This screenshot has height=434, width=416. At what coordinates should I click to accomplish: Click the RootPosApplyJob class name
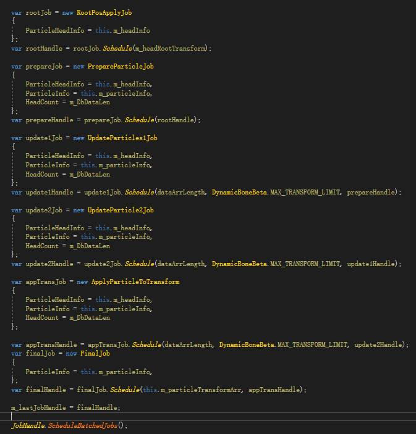coord(104,13)
